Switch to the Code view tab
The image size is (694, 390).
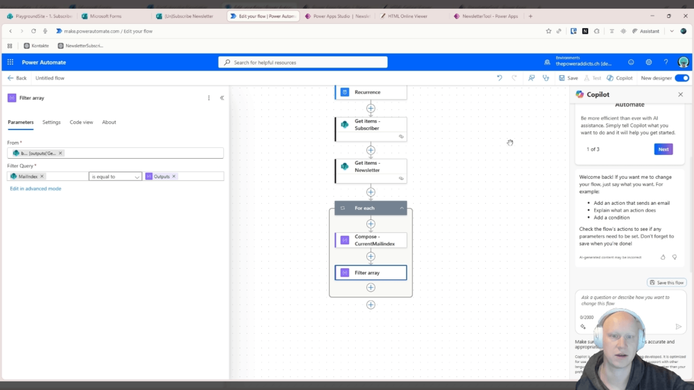(81, 122)
